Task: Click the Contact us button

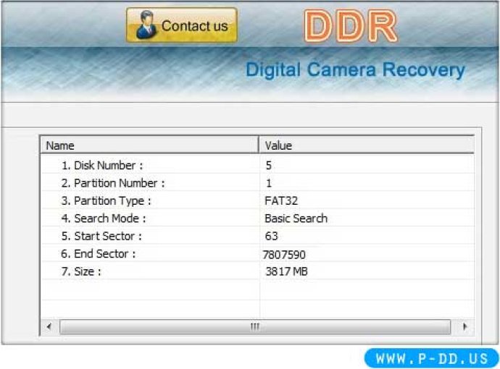Action: click(182, 25)
